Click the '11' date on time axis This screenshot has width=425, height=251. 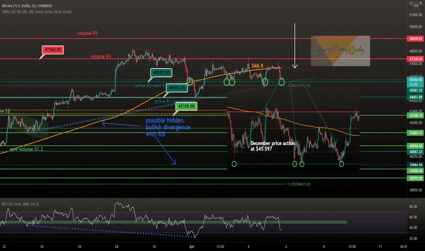point(380,246)
